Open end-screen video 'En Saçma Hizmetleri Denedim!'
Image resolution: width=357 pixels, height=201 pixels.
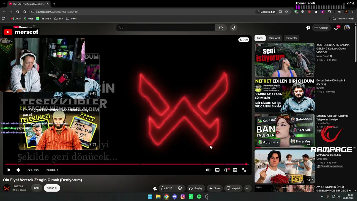click(59, 127)
